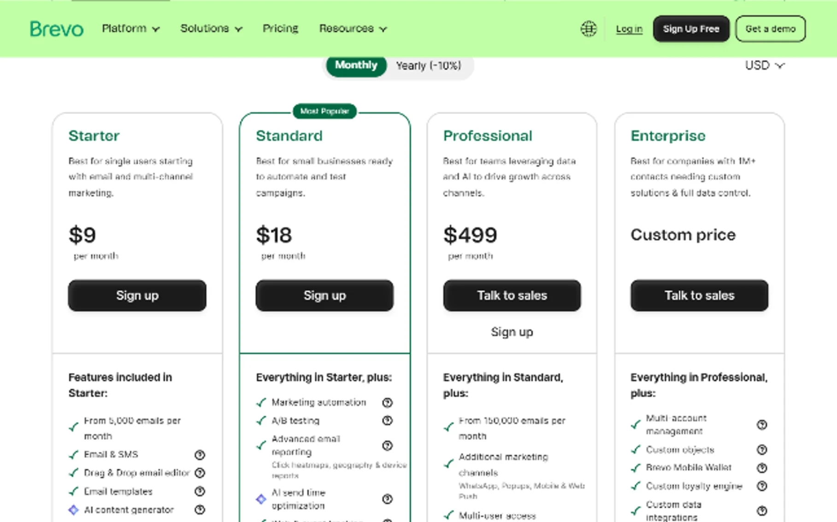Click info icon next to Brevo Mobile Wallet
The width and height of the screenshot is (837, 522).
pyautogui.click(x=762, y=468)
